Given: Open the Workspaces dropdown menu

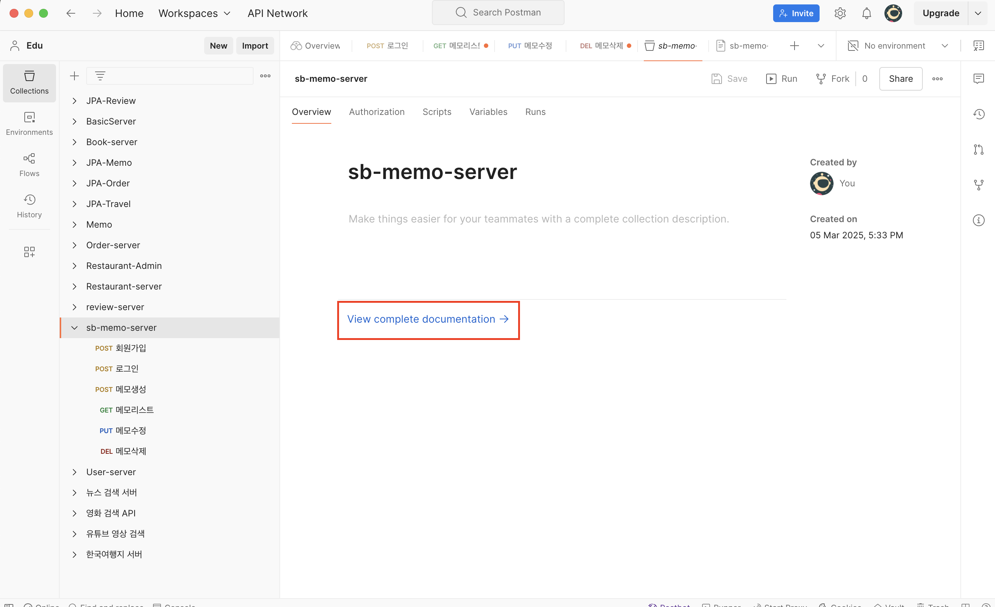Looking at the screenshot, I should tap(194, 13).
